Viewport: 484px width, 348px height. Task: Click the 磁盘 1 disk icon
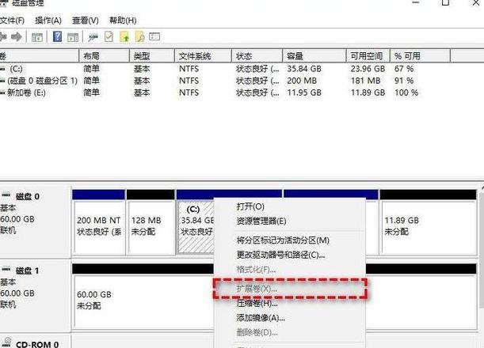pos(6,270)
